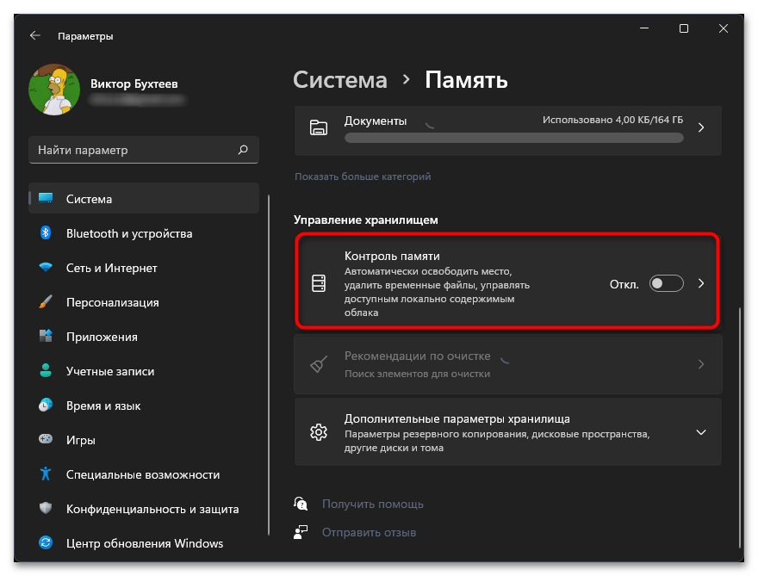The height and width of the screenshot is (576, 758).
Task: Click the Documents usage progress bar
Action: pyautogui.click(x=514, y=138)
